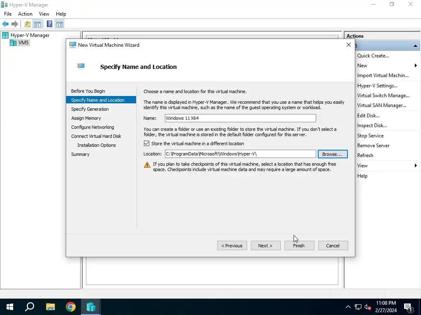The width and height of the screenshot is (421, 315).
Task: Open Virtual SAN Manager... action
Action: (382, 105)
